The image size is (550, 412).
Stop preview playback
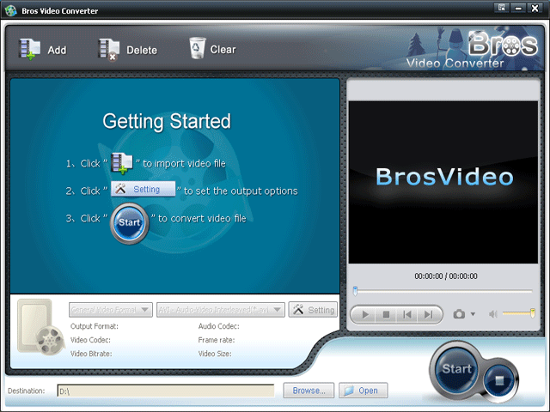pyautogui.click(x=386, y=315)
